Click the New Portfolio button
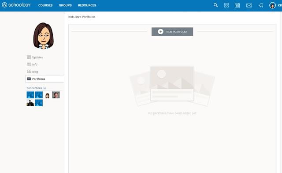Screen dimensions: 282x173 pyautogui.click(x=172, y=32)
